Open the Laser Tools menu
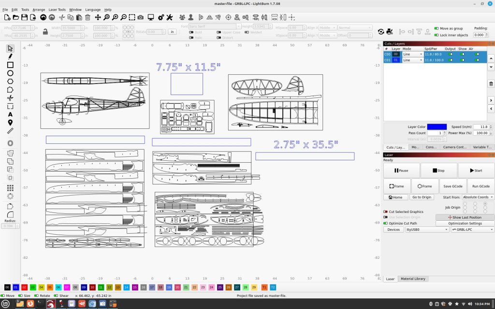Screen dimensions: 495x309 tap(57, 9)
